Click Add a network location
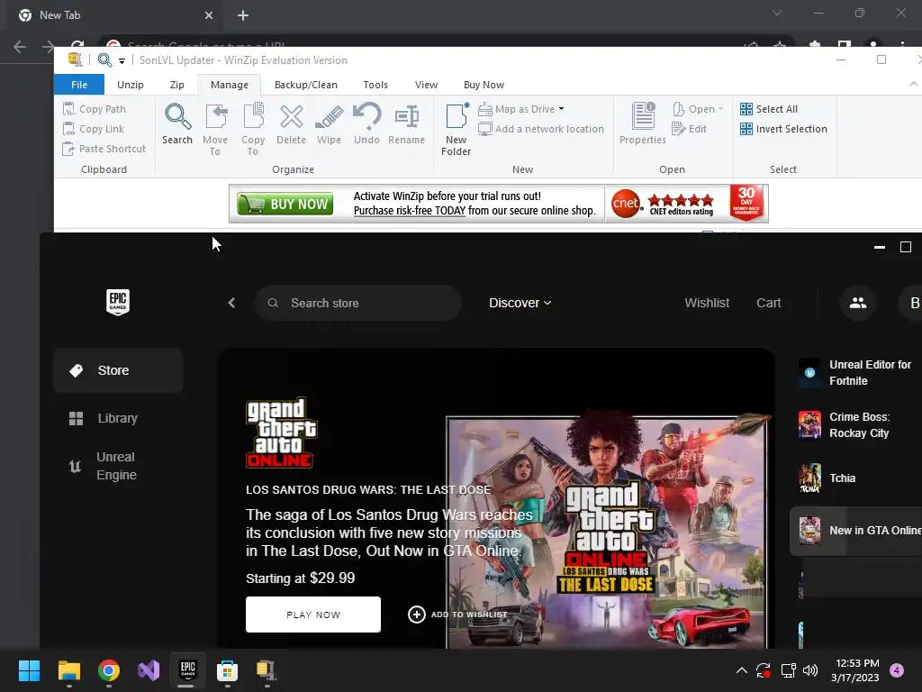The image size is (922, 692). (541, 129)
